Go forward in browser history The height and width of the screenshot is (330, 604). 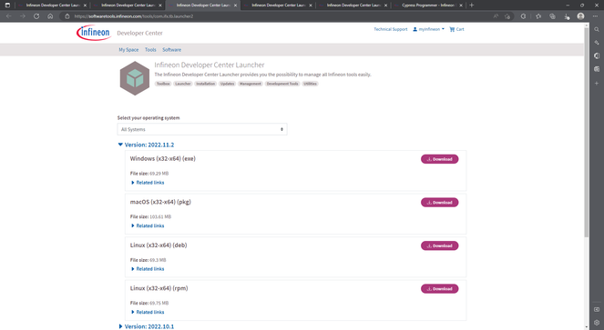23,16
